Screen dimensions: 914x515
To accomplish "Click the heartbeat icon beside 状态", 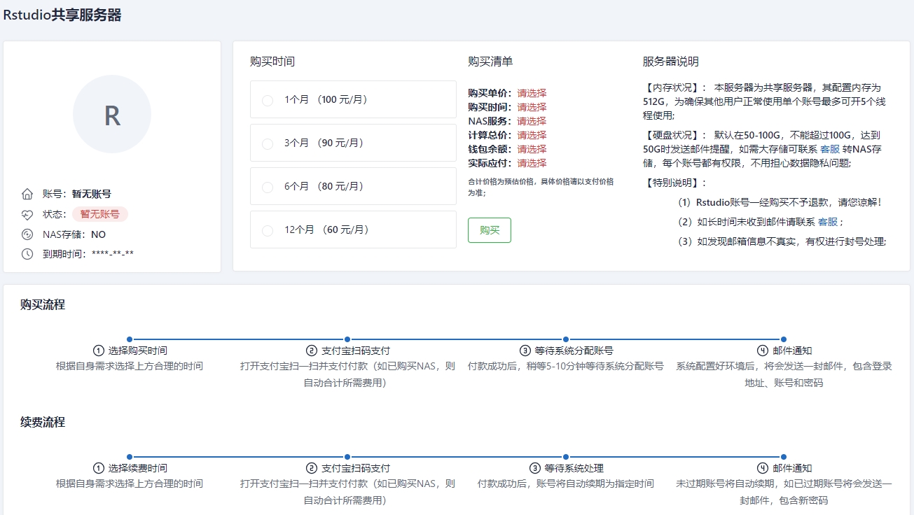I will [x=27, y=214].
